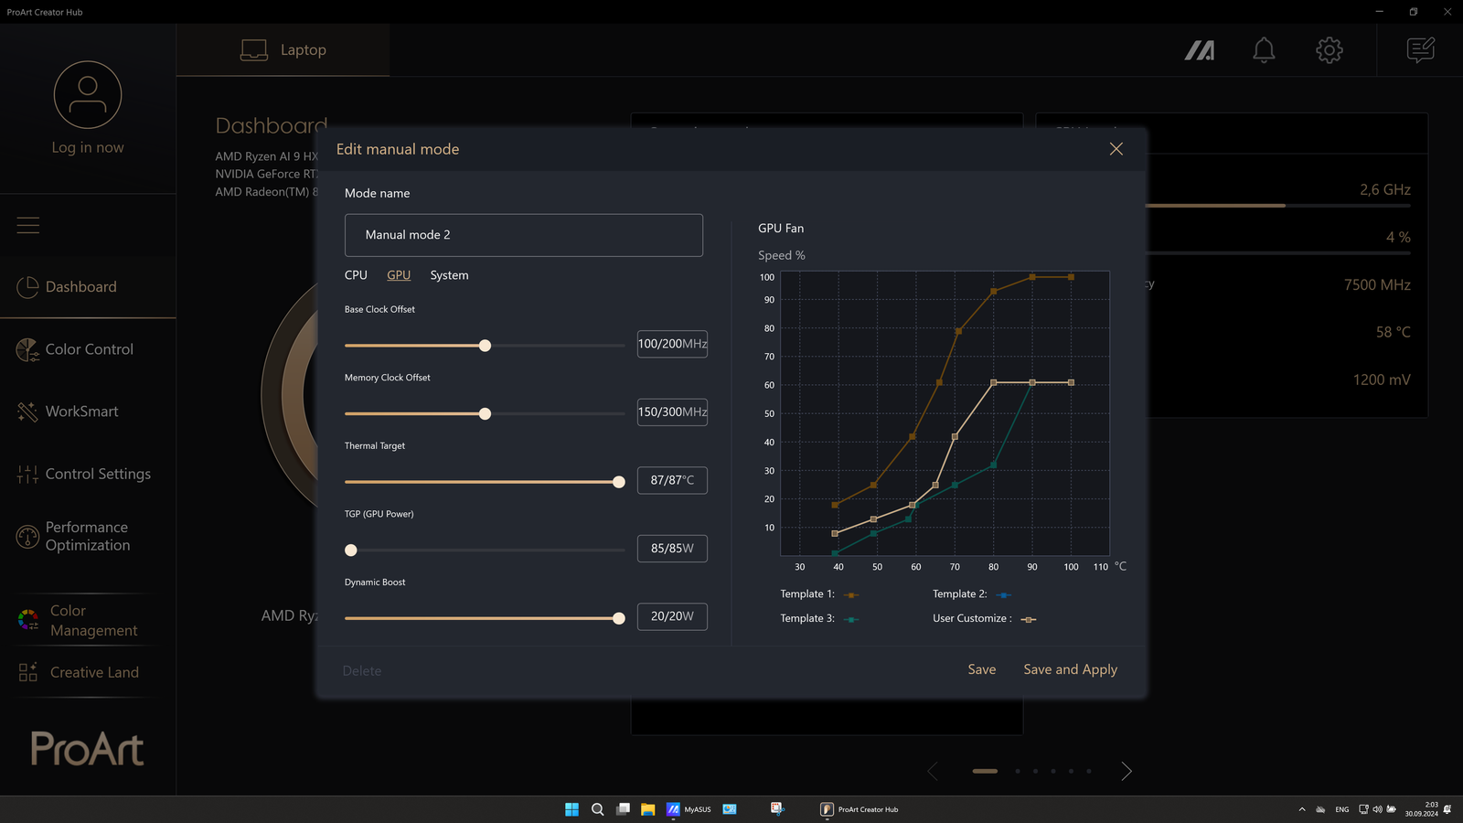
Task: Open the Windows Start menu
Action: (x=571, y=809)
